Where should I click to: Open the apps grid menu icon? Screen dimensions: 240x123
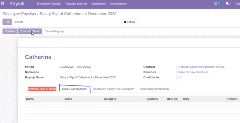(x=3, y=4)
